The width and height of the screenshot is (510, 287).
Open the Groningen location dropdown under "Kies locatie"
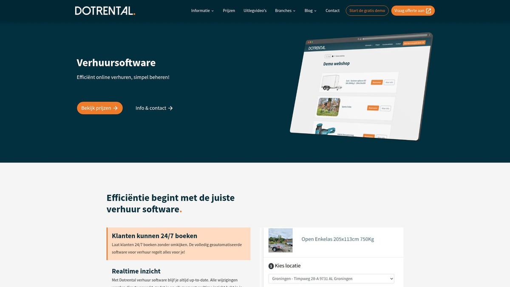pyautogui.click(x=331, y=278)
